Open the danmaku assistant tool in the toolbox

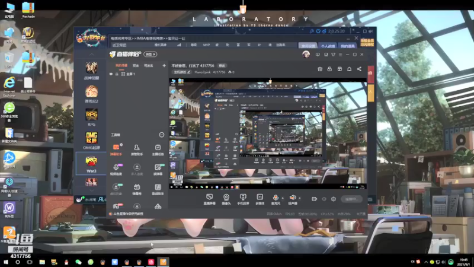point(116,150)
